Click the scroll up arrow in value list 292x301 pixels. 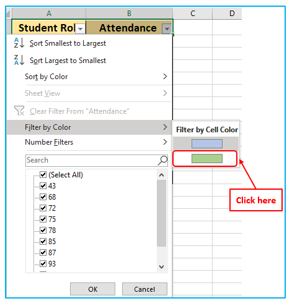162,175
